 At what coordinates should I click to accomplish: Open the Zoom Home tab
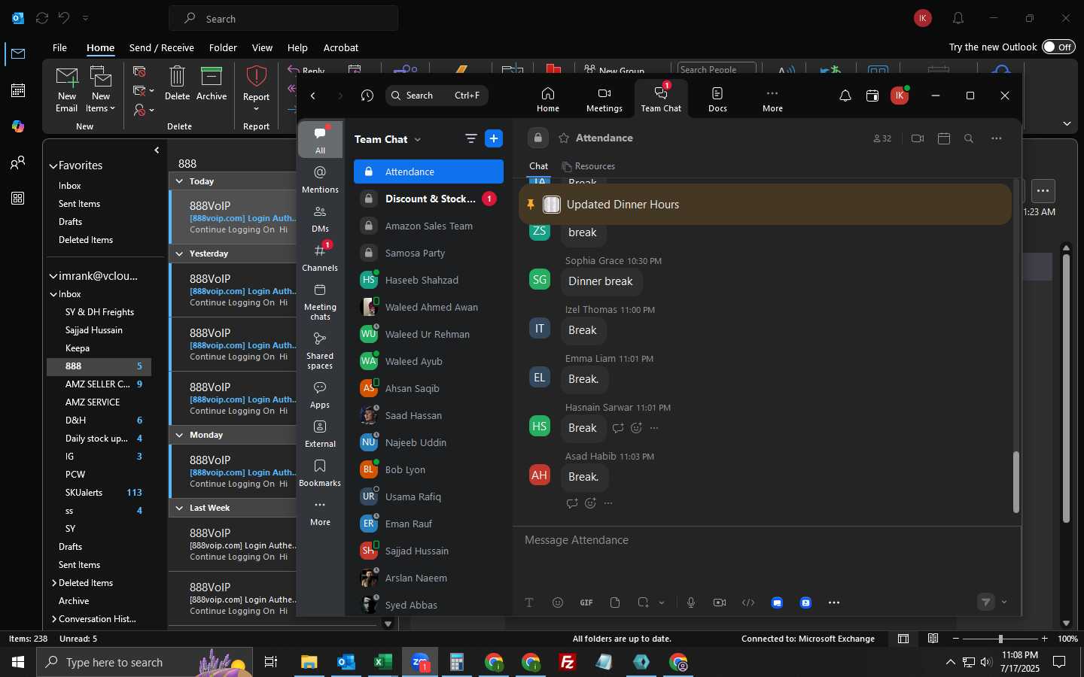pos(547,99)
